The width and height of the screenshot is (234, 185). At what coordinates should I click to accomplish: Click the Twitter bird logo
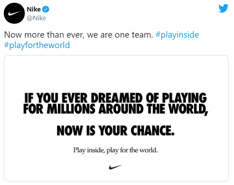[223, 9]
